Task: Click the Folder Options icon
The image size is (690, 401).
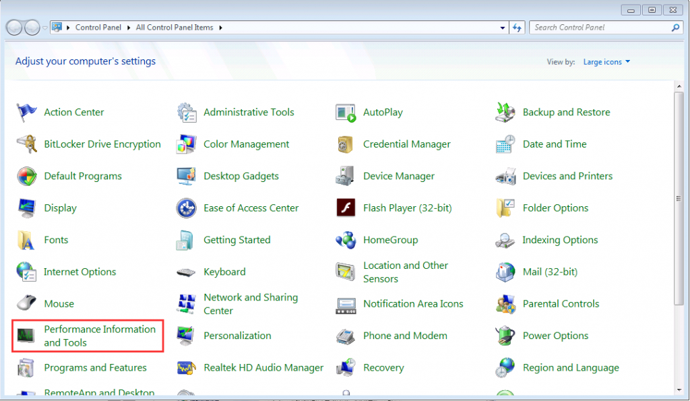Action: 505,208
